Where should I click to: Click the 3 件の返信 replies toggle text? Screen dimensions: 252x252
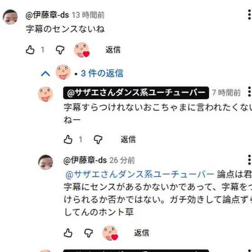point(102,73)
